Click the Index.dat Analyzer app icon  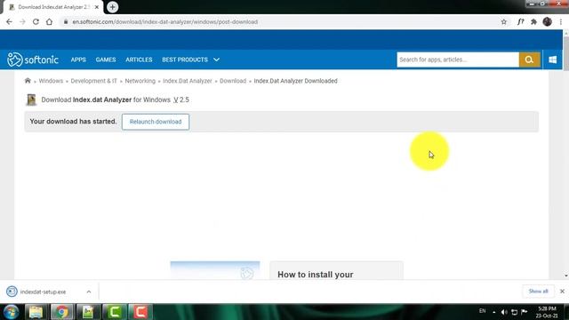click(31, 100)
